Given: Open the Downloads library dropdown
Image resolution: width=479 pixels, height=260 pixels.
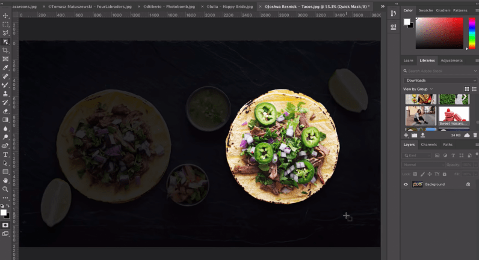Looking at the screenshot, I should [x=440, y=80].
